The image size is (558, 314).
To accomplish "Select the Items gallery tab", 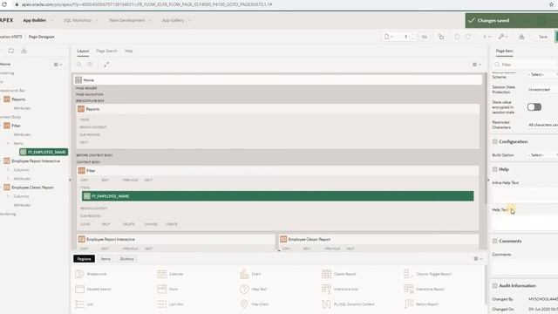I will click(105, 259).
